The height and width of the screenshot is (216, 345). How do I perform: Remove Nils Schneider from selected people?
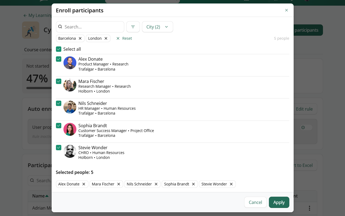(156, 184)
